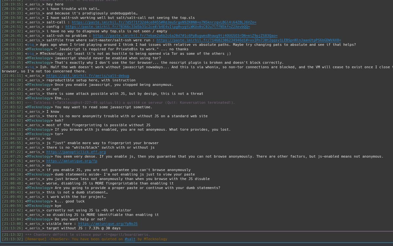Open the 'salt-ssh no problem' paste link

point(185,36)
